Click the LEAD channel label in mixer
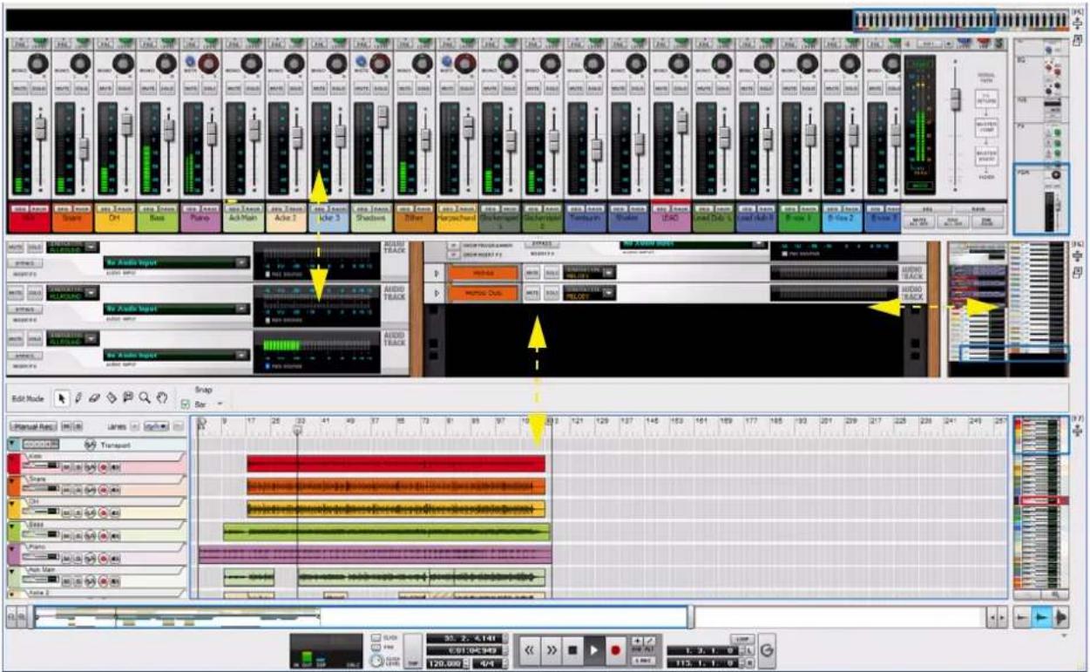Viewport: 1090px width, 672px height. tap(670, 221)
